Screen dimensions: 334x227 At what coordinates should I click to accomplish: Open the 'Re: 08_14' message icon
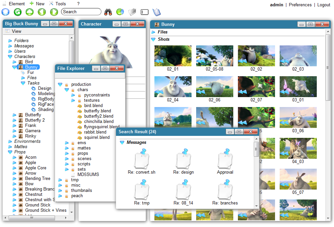pyautogui.click(x=184, y=190)
